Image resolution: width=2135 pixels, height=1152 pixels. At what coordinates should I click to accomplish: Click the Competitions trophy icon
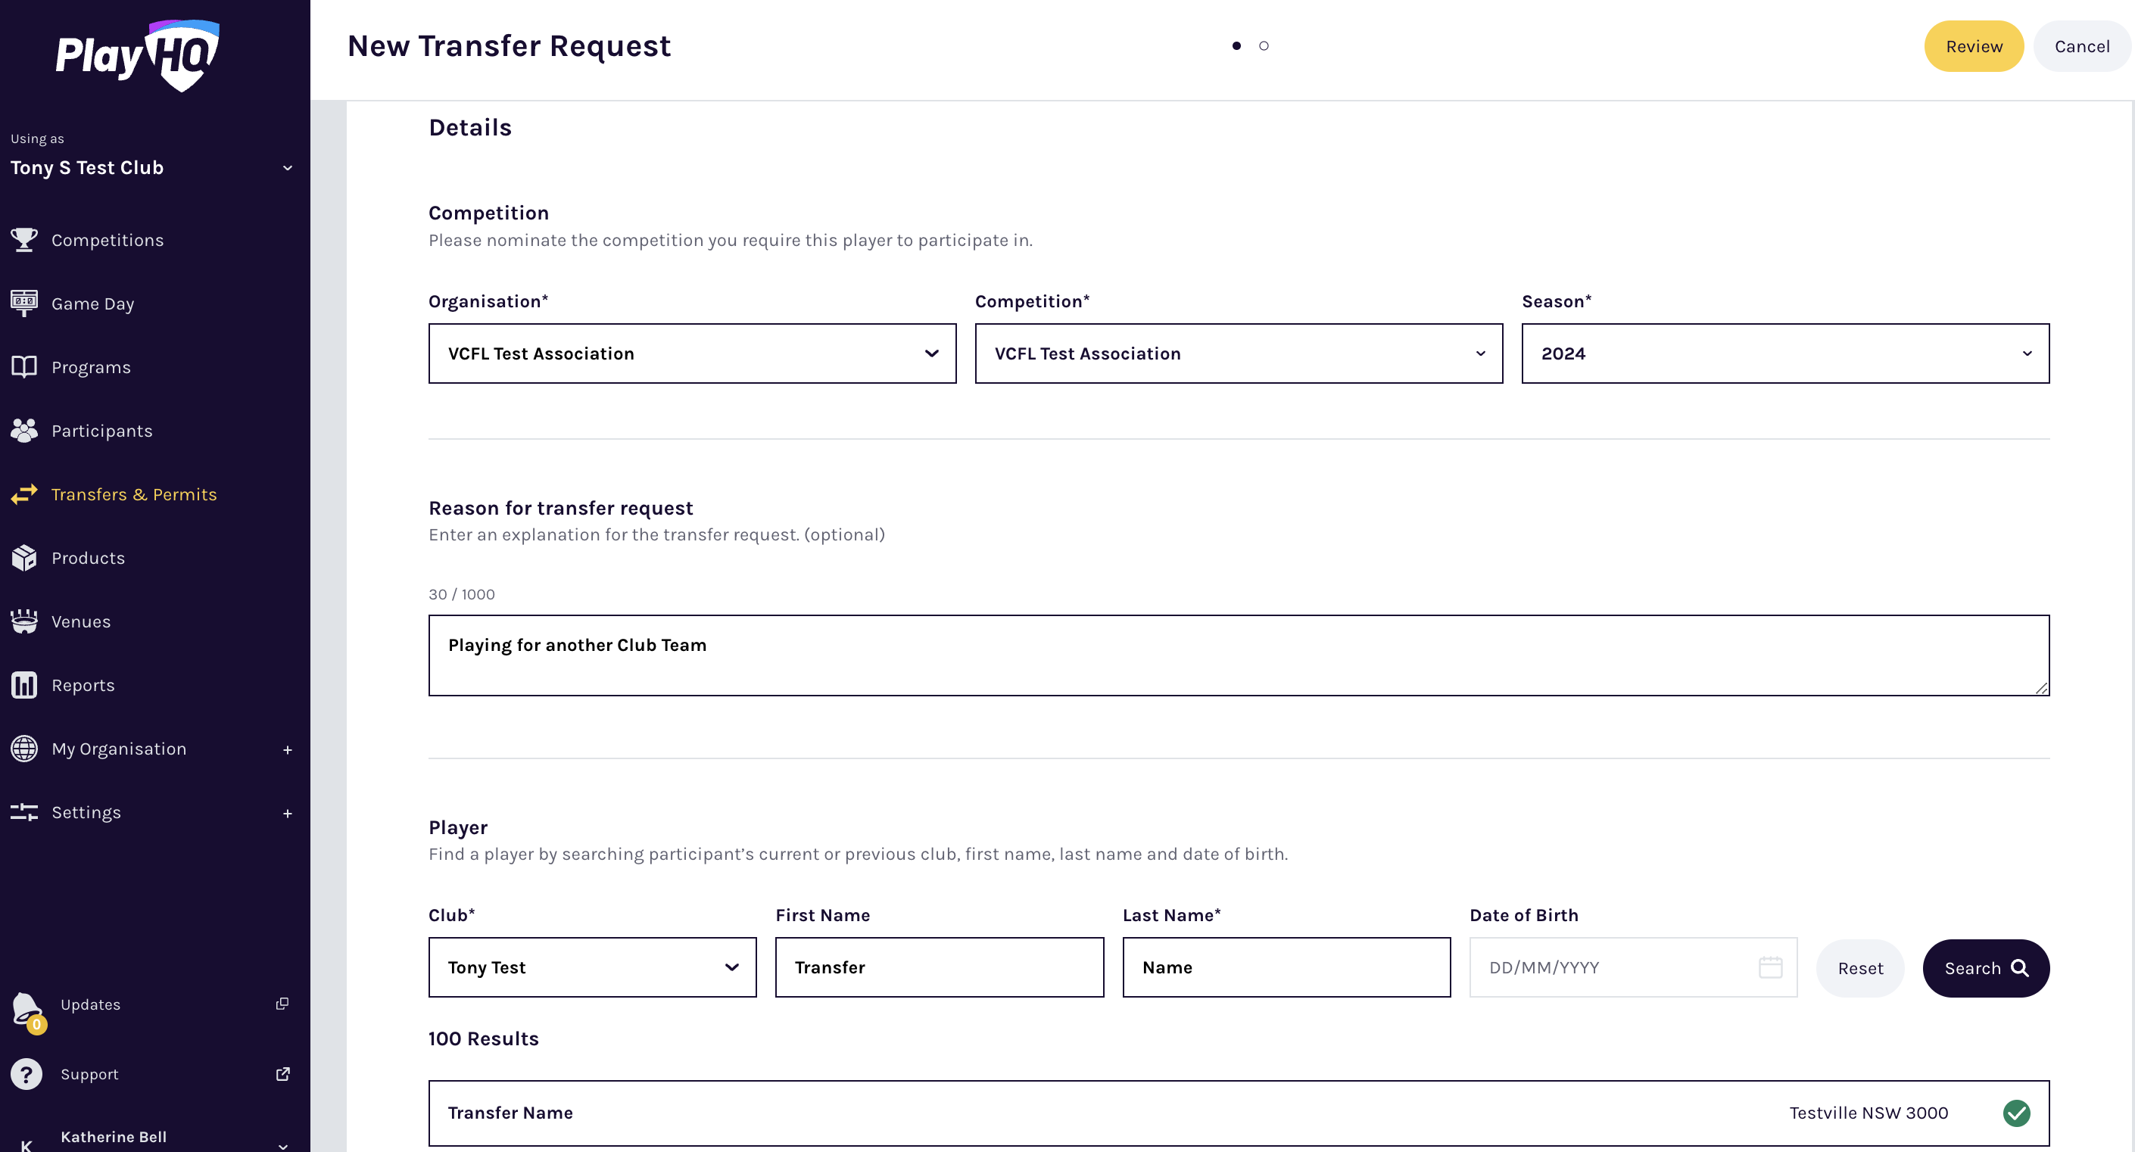tap(24, 239)
